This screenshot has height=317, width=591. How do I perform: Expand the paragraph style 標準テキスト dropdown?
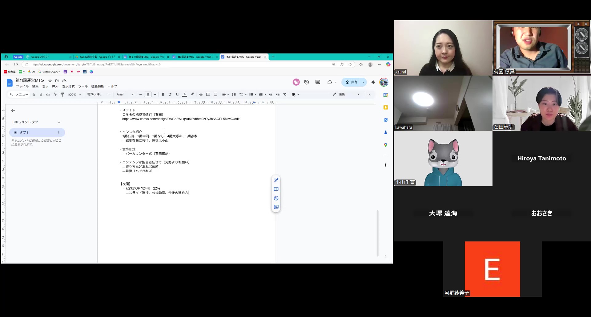point(98,95)
